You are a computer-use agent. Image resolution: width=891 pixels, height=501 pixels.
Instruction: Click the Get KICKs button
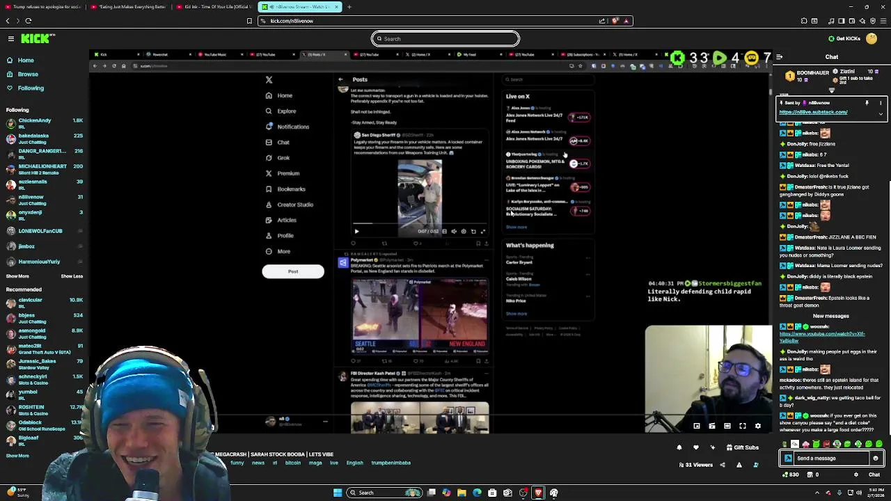(844, 39)
